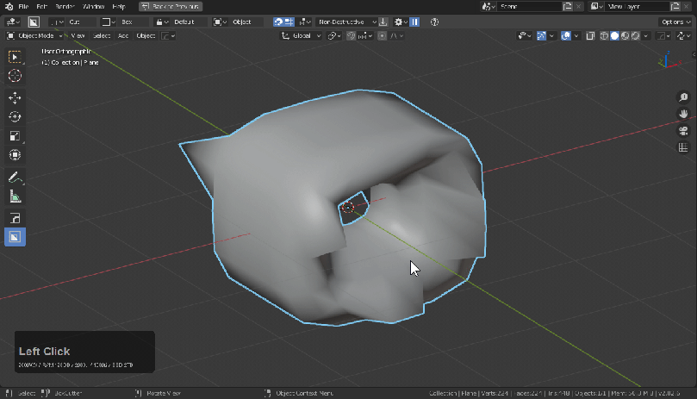697x399 pixels.
Task: Select the Select Box tool
Action: [15, 56]
